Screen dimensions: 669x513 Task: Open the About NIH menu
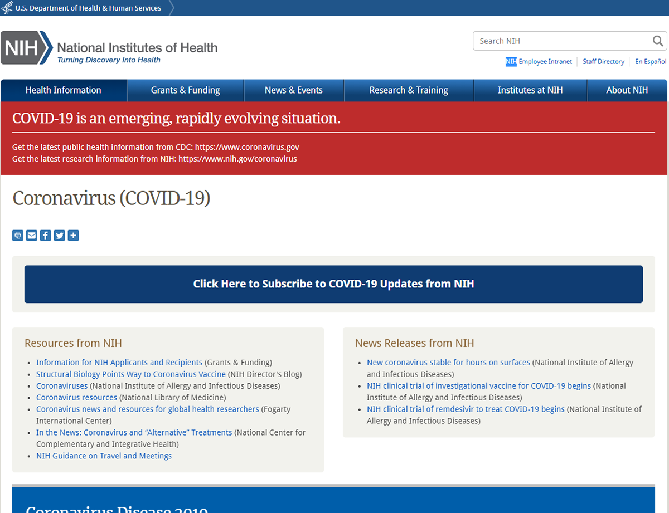tap(627, 90)
